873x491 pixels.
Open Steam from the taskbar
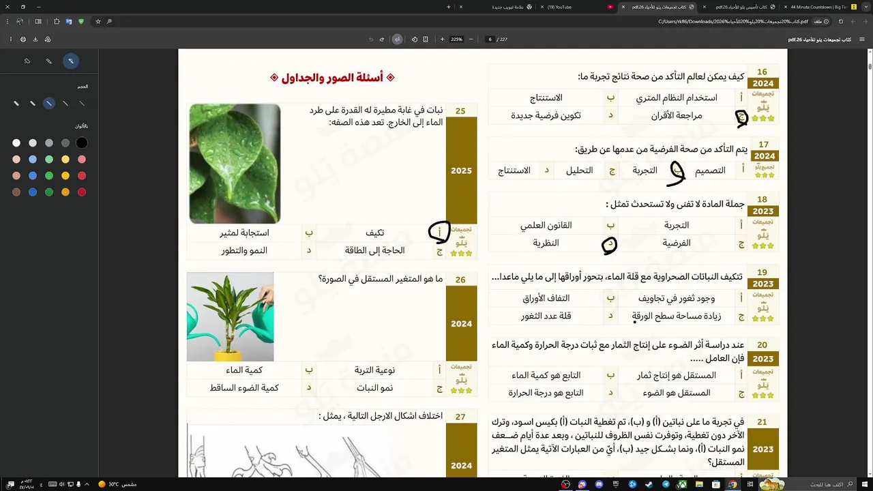pos(649,485)
